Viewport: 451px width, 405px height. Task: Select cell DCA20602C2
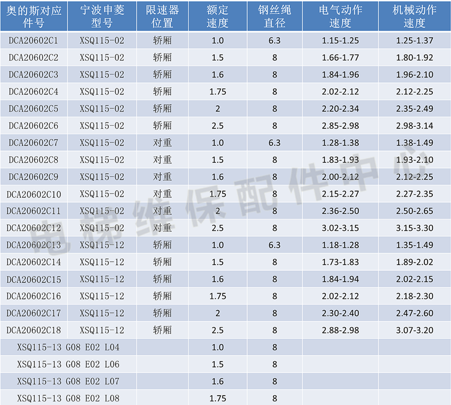click(x=34, y=58)
